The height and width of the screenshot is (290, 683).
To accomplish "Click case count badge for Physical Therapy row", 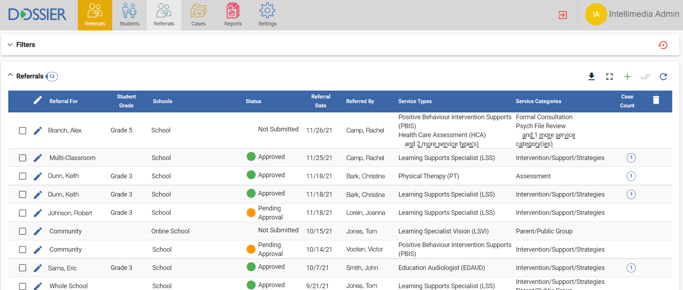I will click(631, 176).
